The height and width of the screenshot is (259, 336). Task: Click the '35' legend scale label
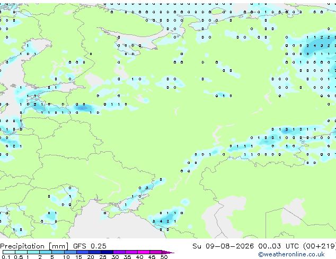point(127,257)
